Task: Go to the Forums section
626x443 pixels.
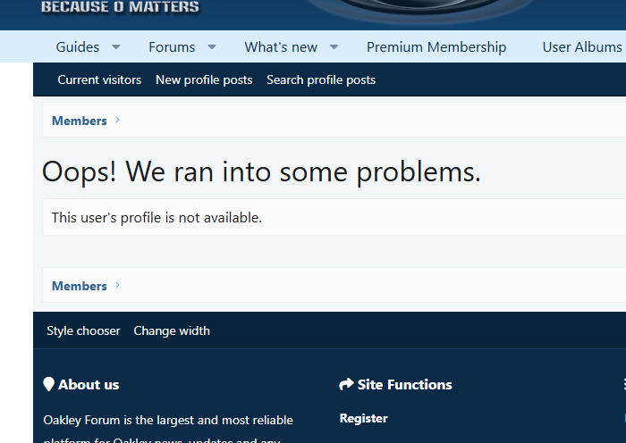Action: pos(172,47)
